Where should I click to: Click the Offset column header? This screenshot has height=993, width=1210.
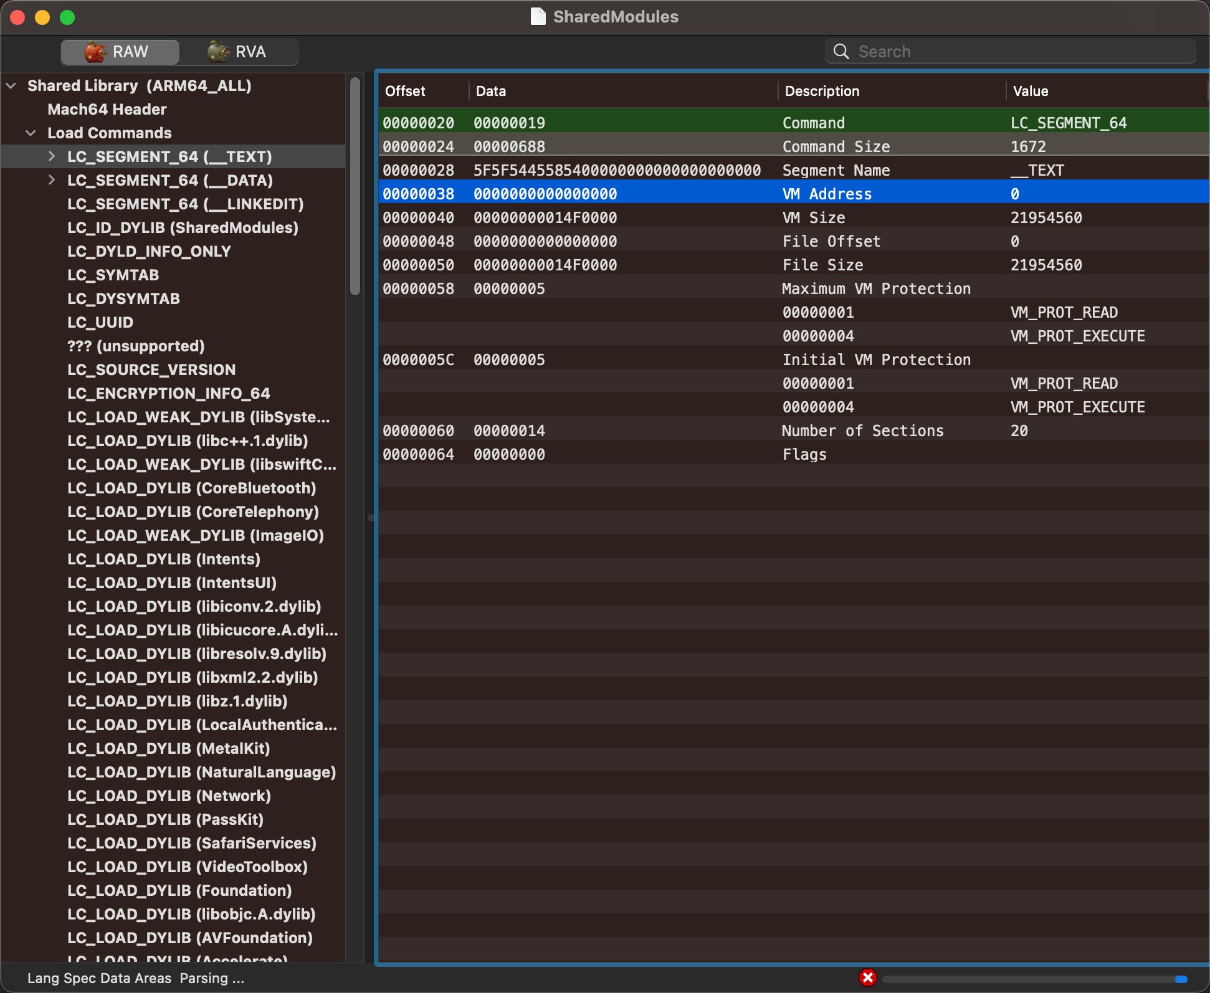pos(424,91)
